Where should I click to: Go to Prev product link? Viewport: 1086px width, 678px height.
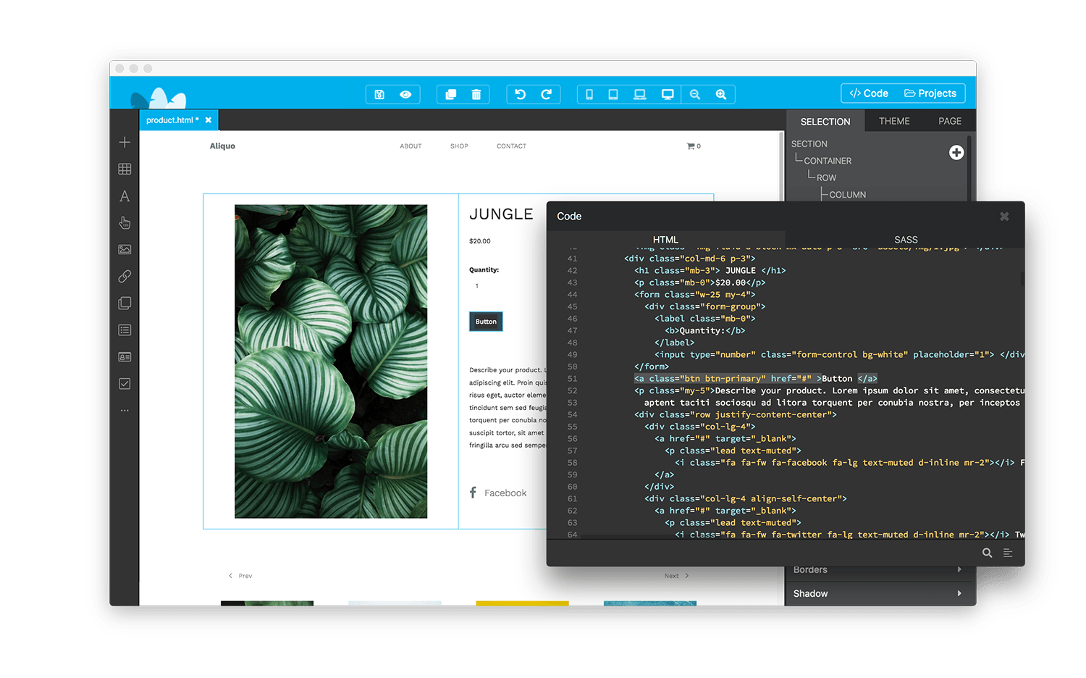pos(240,576)
